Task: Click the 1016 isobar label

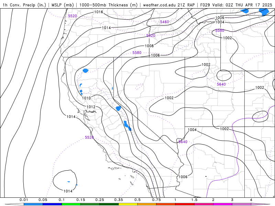Action: click(x=99, y=12)
